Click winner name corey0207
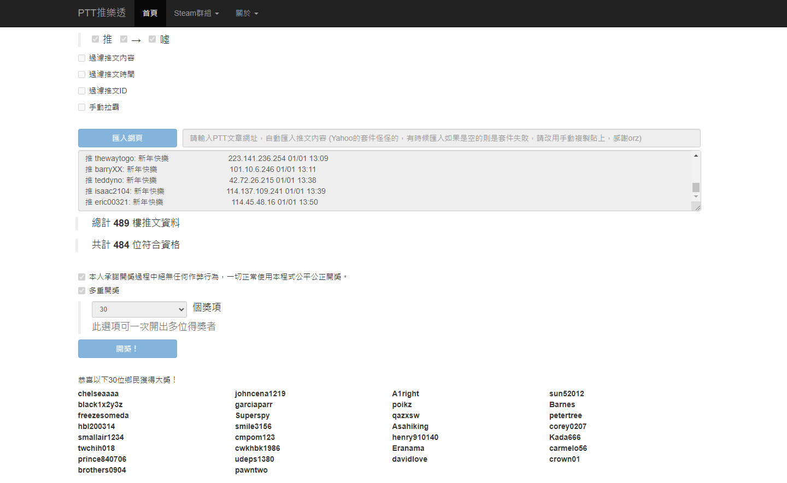787x483 pixels. point(568,426)
